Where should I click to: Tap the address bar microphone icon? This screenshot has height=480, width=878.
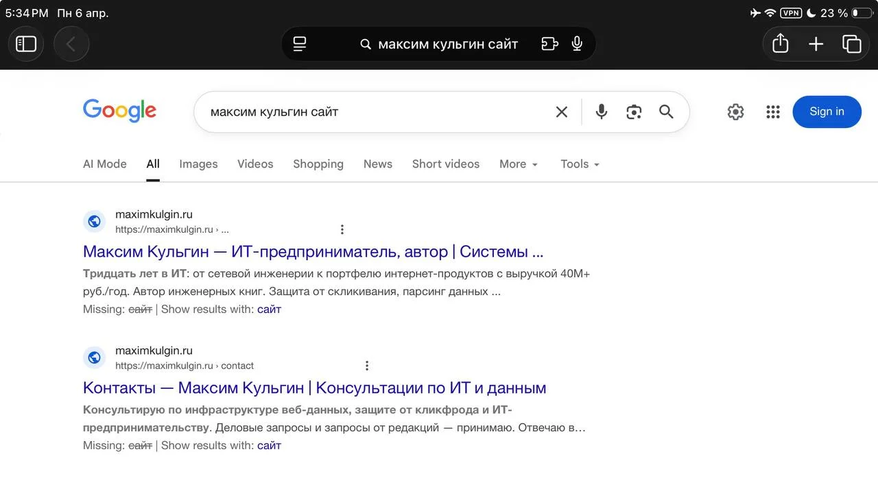(x=577, y=44)
